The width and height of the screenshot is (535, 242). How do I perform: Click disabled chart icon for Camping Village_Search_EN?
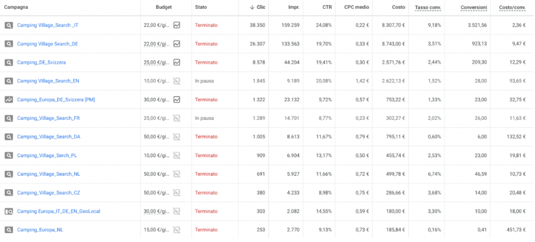177,81
